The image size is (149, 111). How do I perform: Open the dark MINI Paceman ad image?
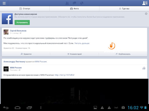pos(74,91)
